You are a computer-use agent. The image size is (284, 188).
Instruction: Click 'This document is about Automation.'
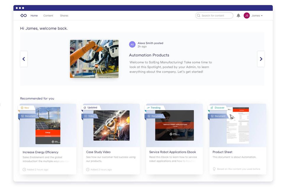pos(234,157)
